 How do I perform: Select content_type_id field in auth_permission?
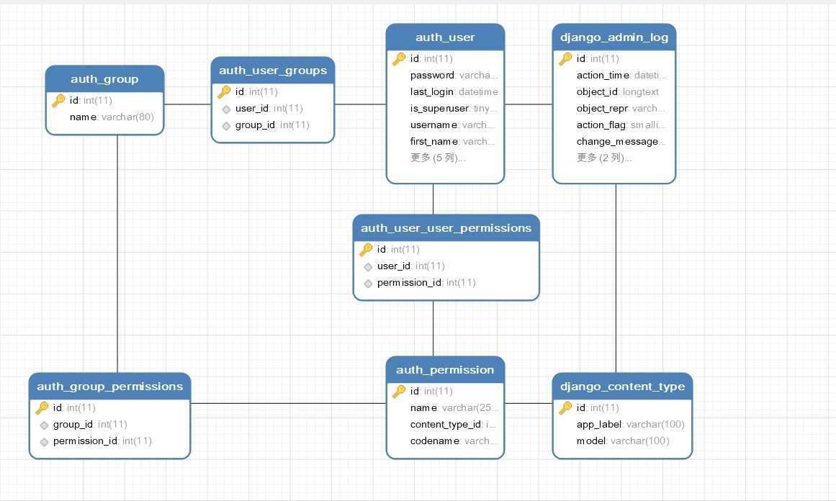pyautogui.click(x=453, y=424)
